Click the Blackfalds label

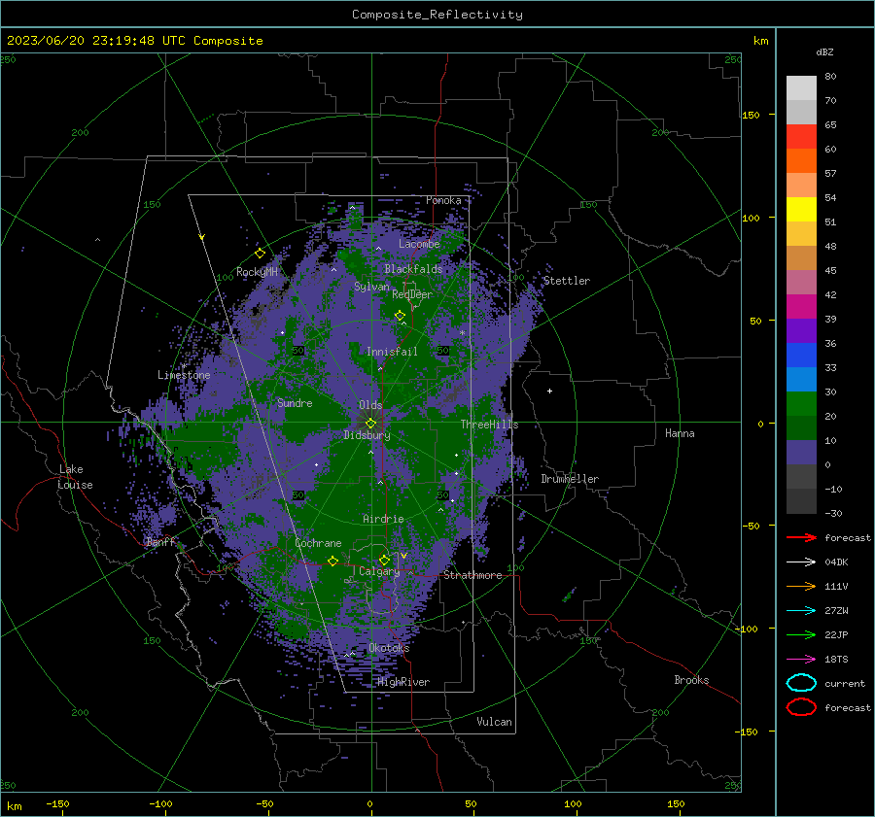click(413, 269)
